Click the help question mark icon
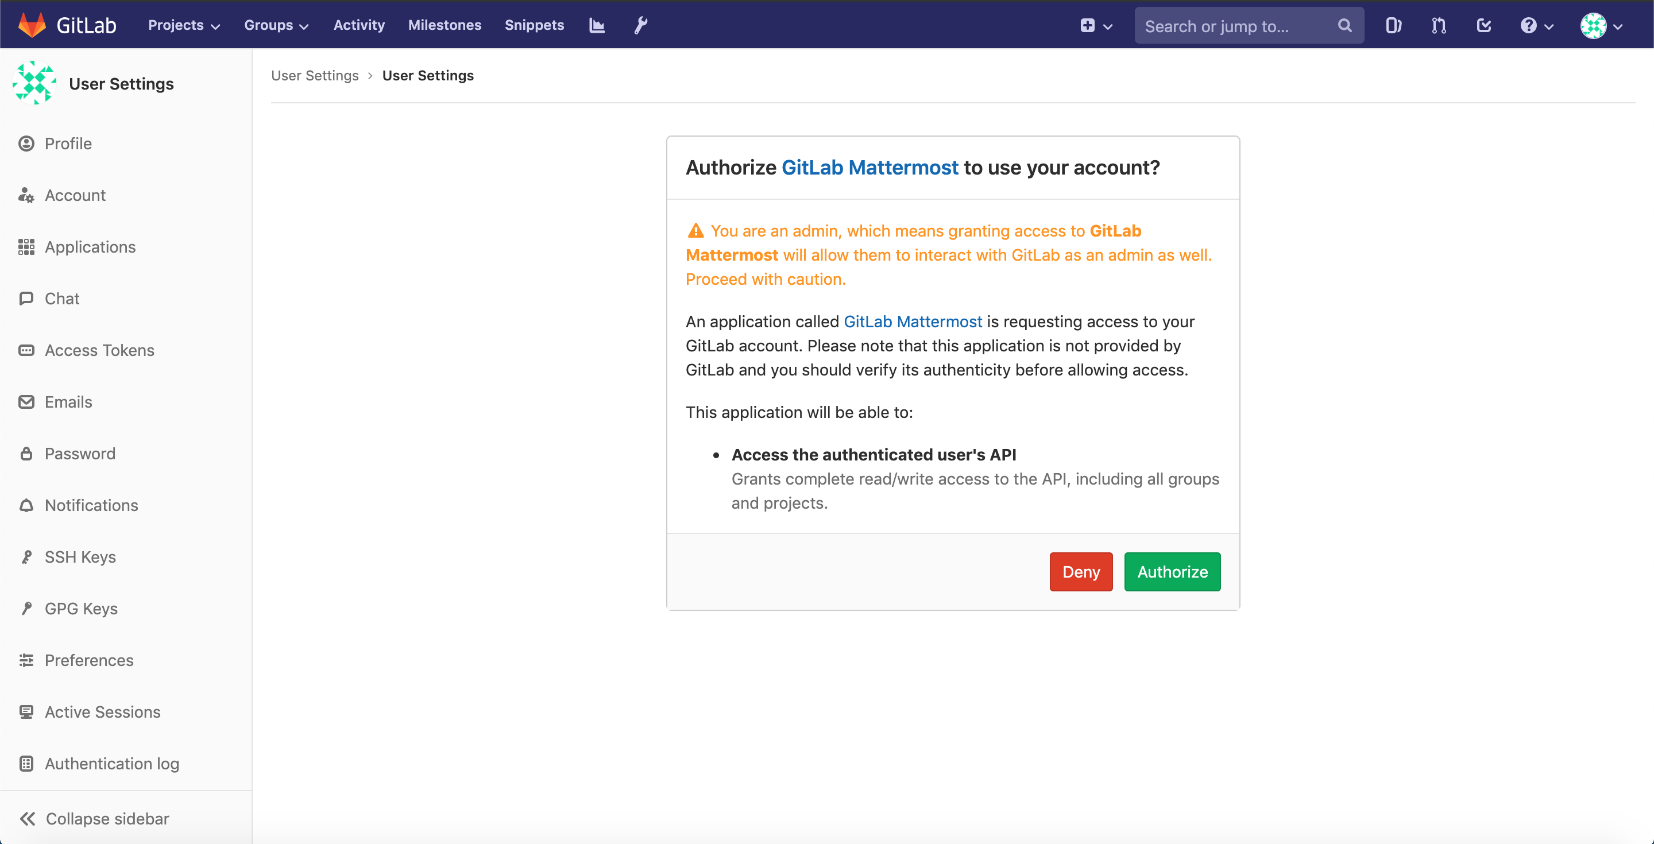The height and width of the screenshot is (844, 1654). point(1528,26)
